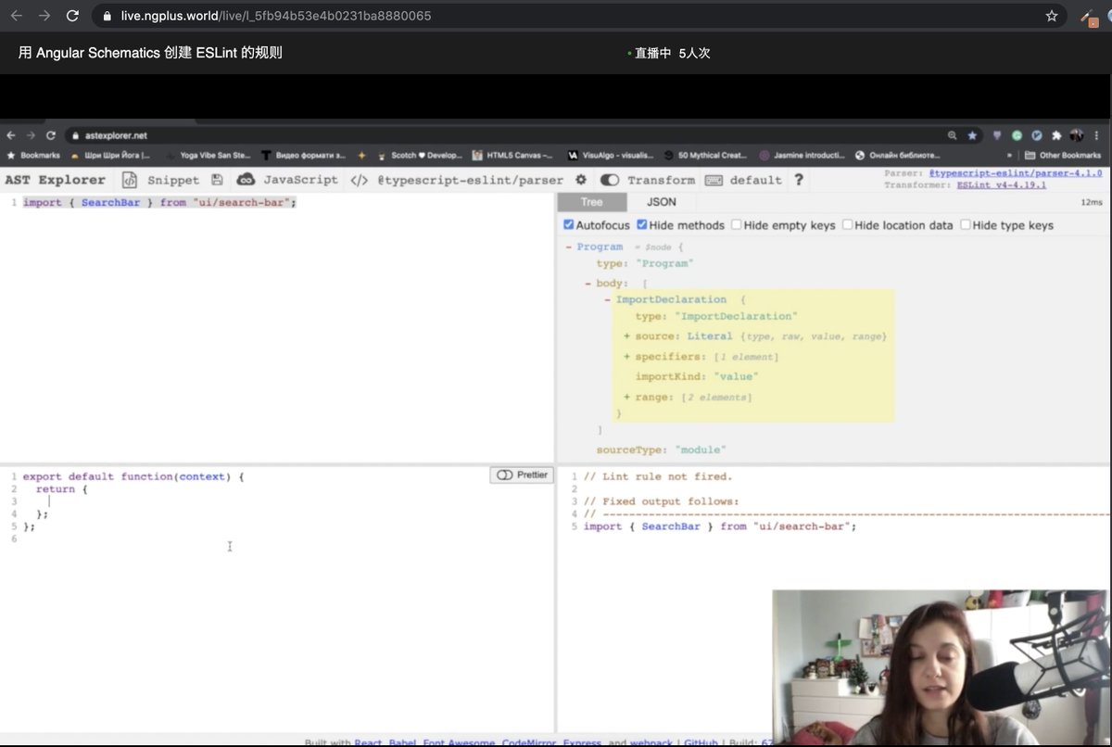This screenshot has width=1112, height=747.
Task: Disable the Autofocus checkbox
Action: (569, 224)
